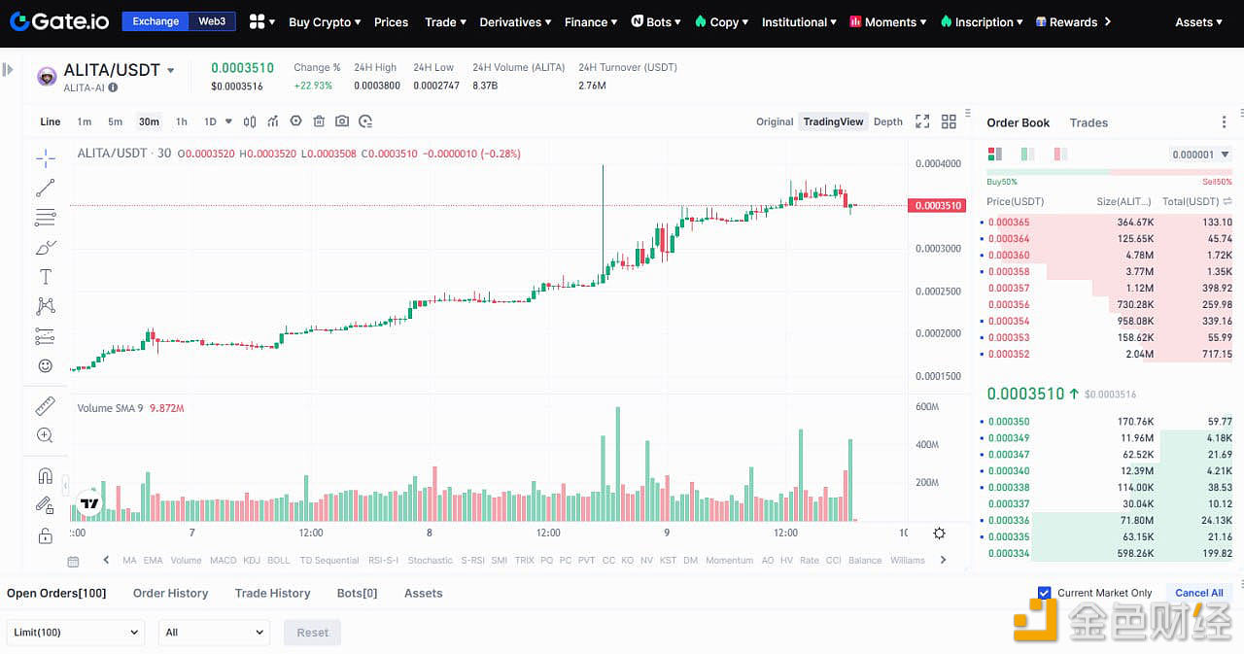Open the apps grid dropdown
The width and height of the screenshot is (1244, 654).
pyautogui.click(x=261, y=21)
